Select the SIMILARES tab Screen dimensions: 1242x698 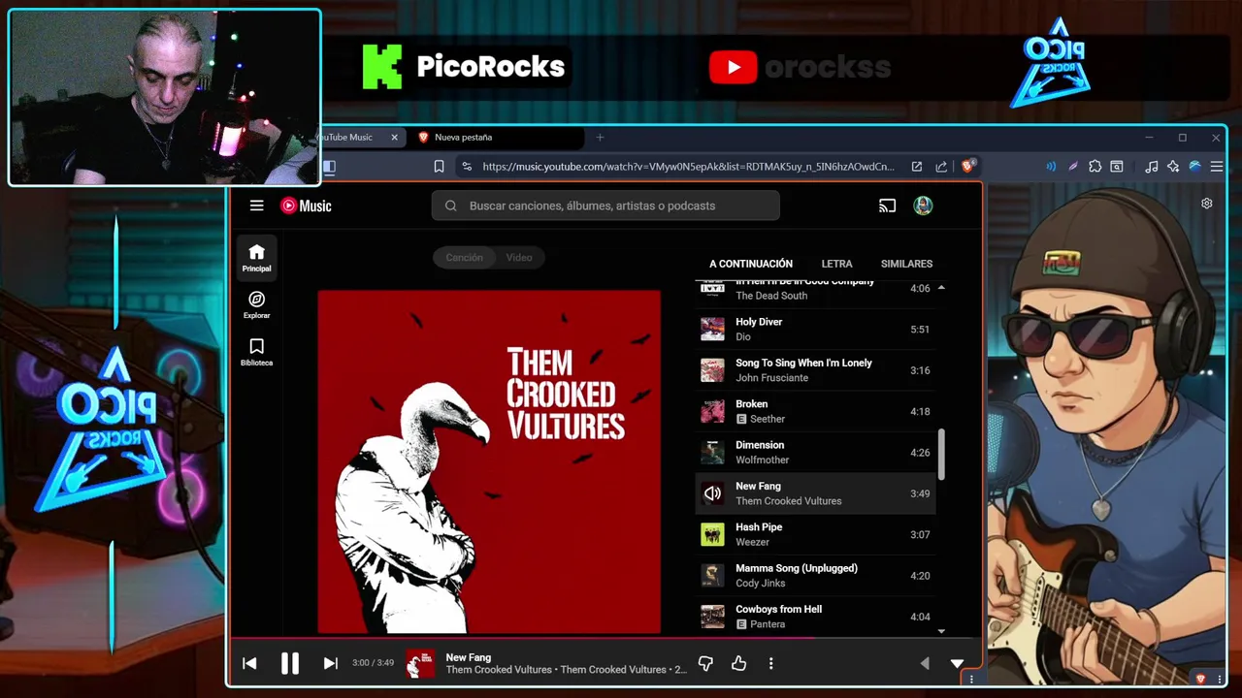[906, 264]
